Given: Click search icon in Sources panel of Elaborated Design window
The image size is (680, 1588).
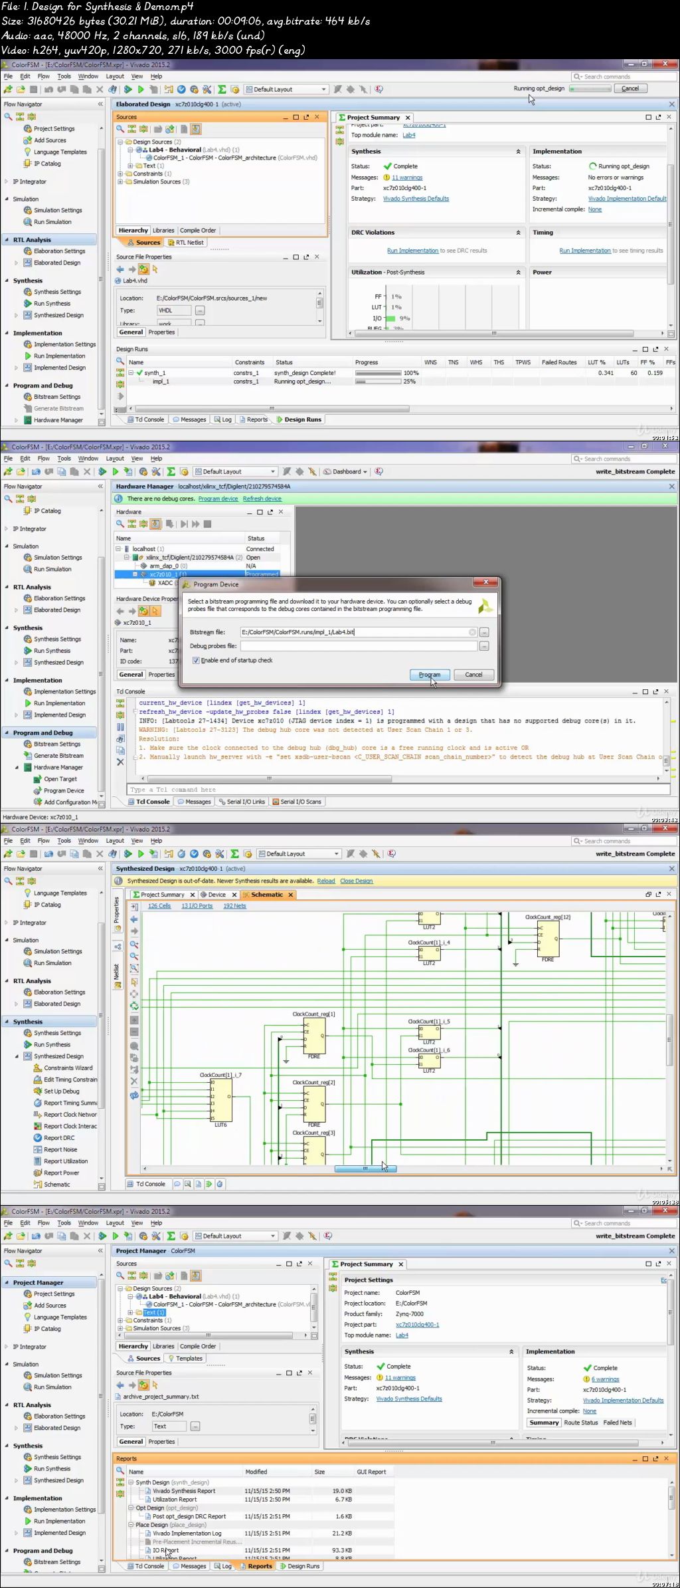Looking at the screenshot, I should 120,129.
